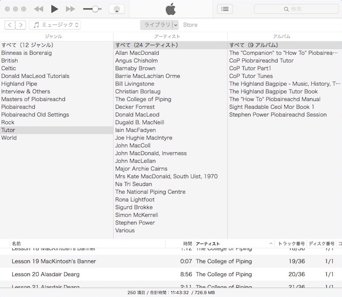Go forward with the right arrow
Viewport: 342px width, 297px height.
tap(21, 25)
